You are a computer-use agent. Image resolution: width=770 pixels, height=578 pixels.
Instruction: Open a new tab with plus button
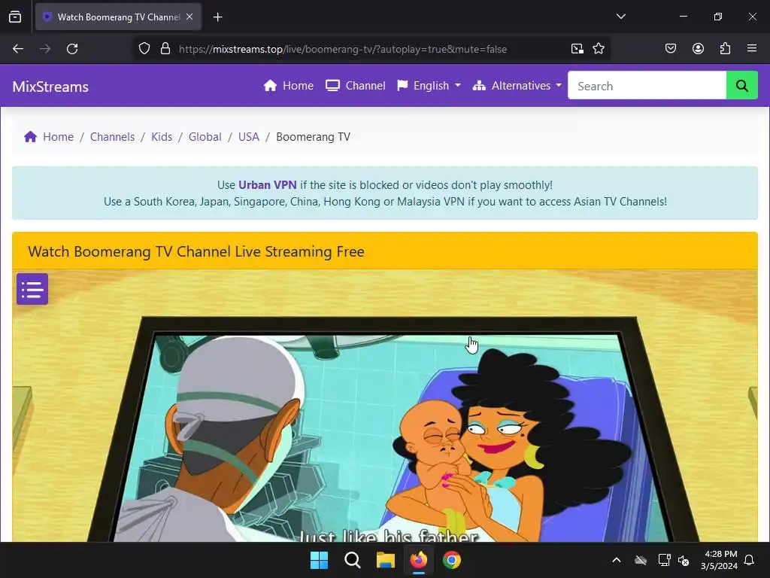(217, 17)
